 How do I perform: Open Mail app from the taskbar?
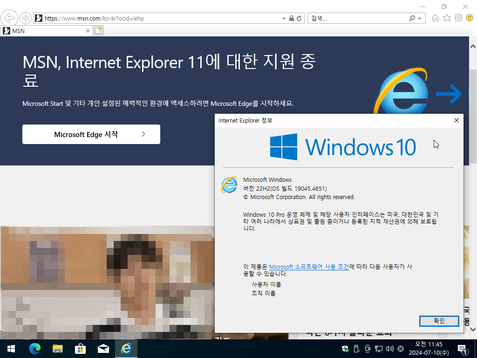[103, 349]
